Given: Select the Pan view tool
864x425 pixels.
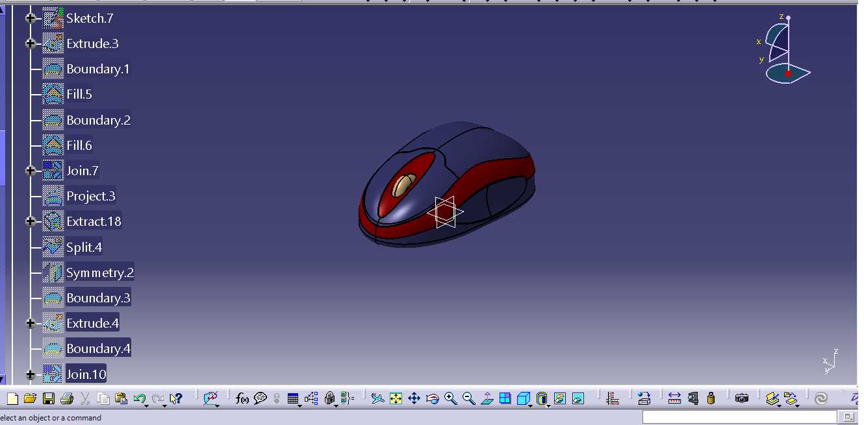Looking at the screenshot, I should click(x=414, y=398).
